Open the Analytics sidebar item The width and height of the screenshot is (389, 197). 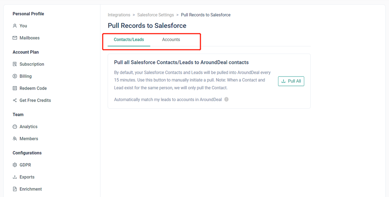click(29, 127)
